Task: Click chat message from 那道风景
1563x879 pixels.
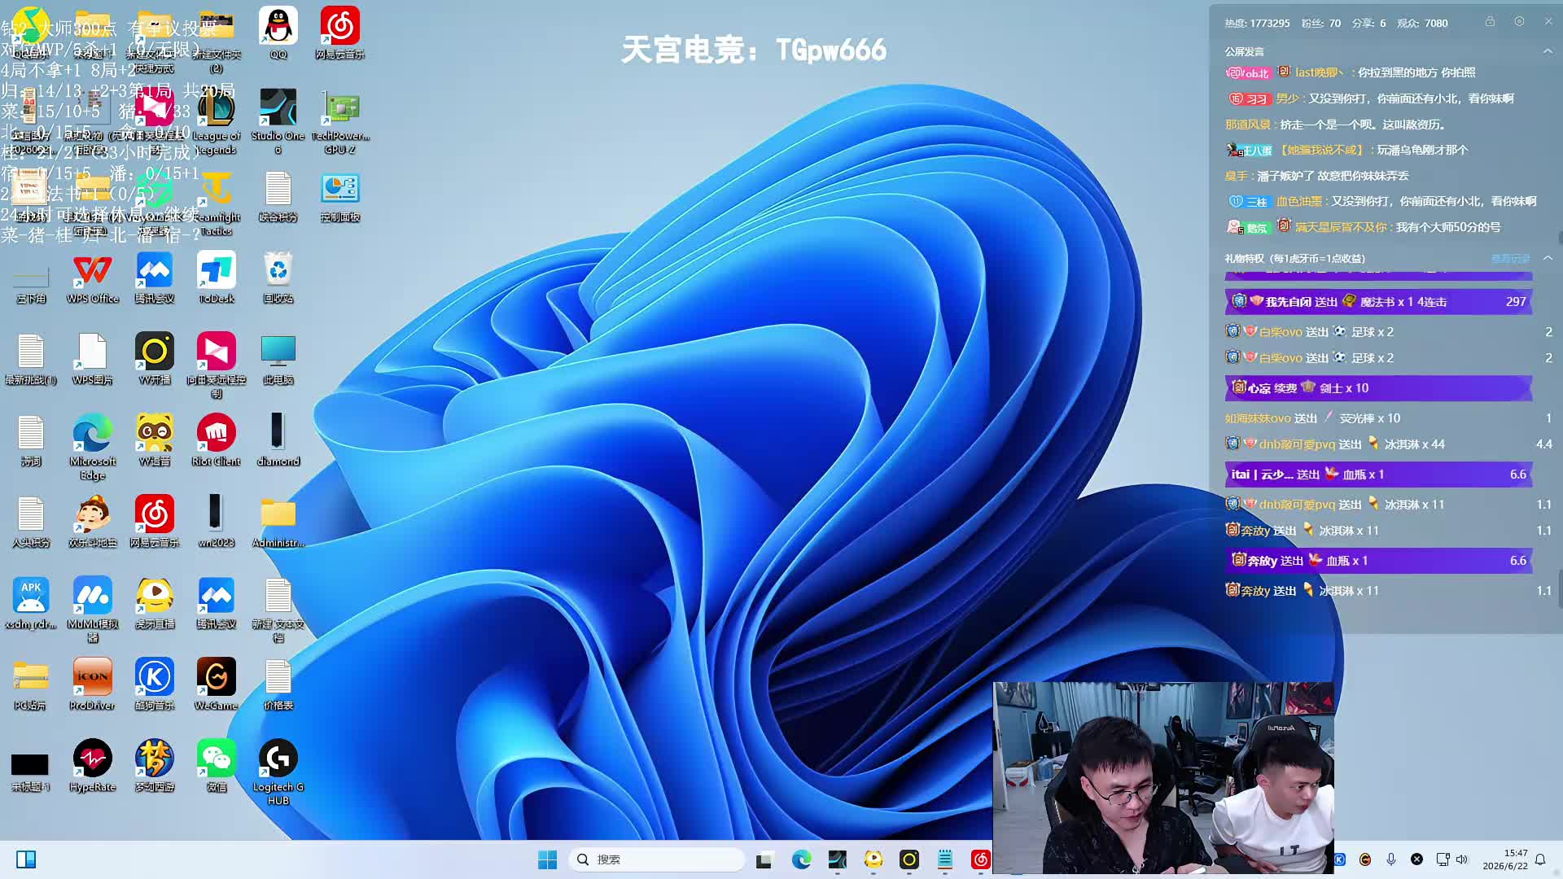Action: pyautogui.click(x=1336, y=125)
